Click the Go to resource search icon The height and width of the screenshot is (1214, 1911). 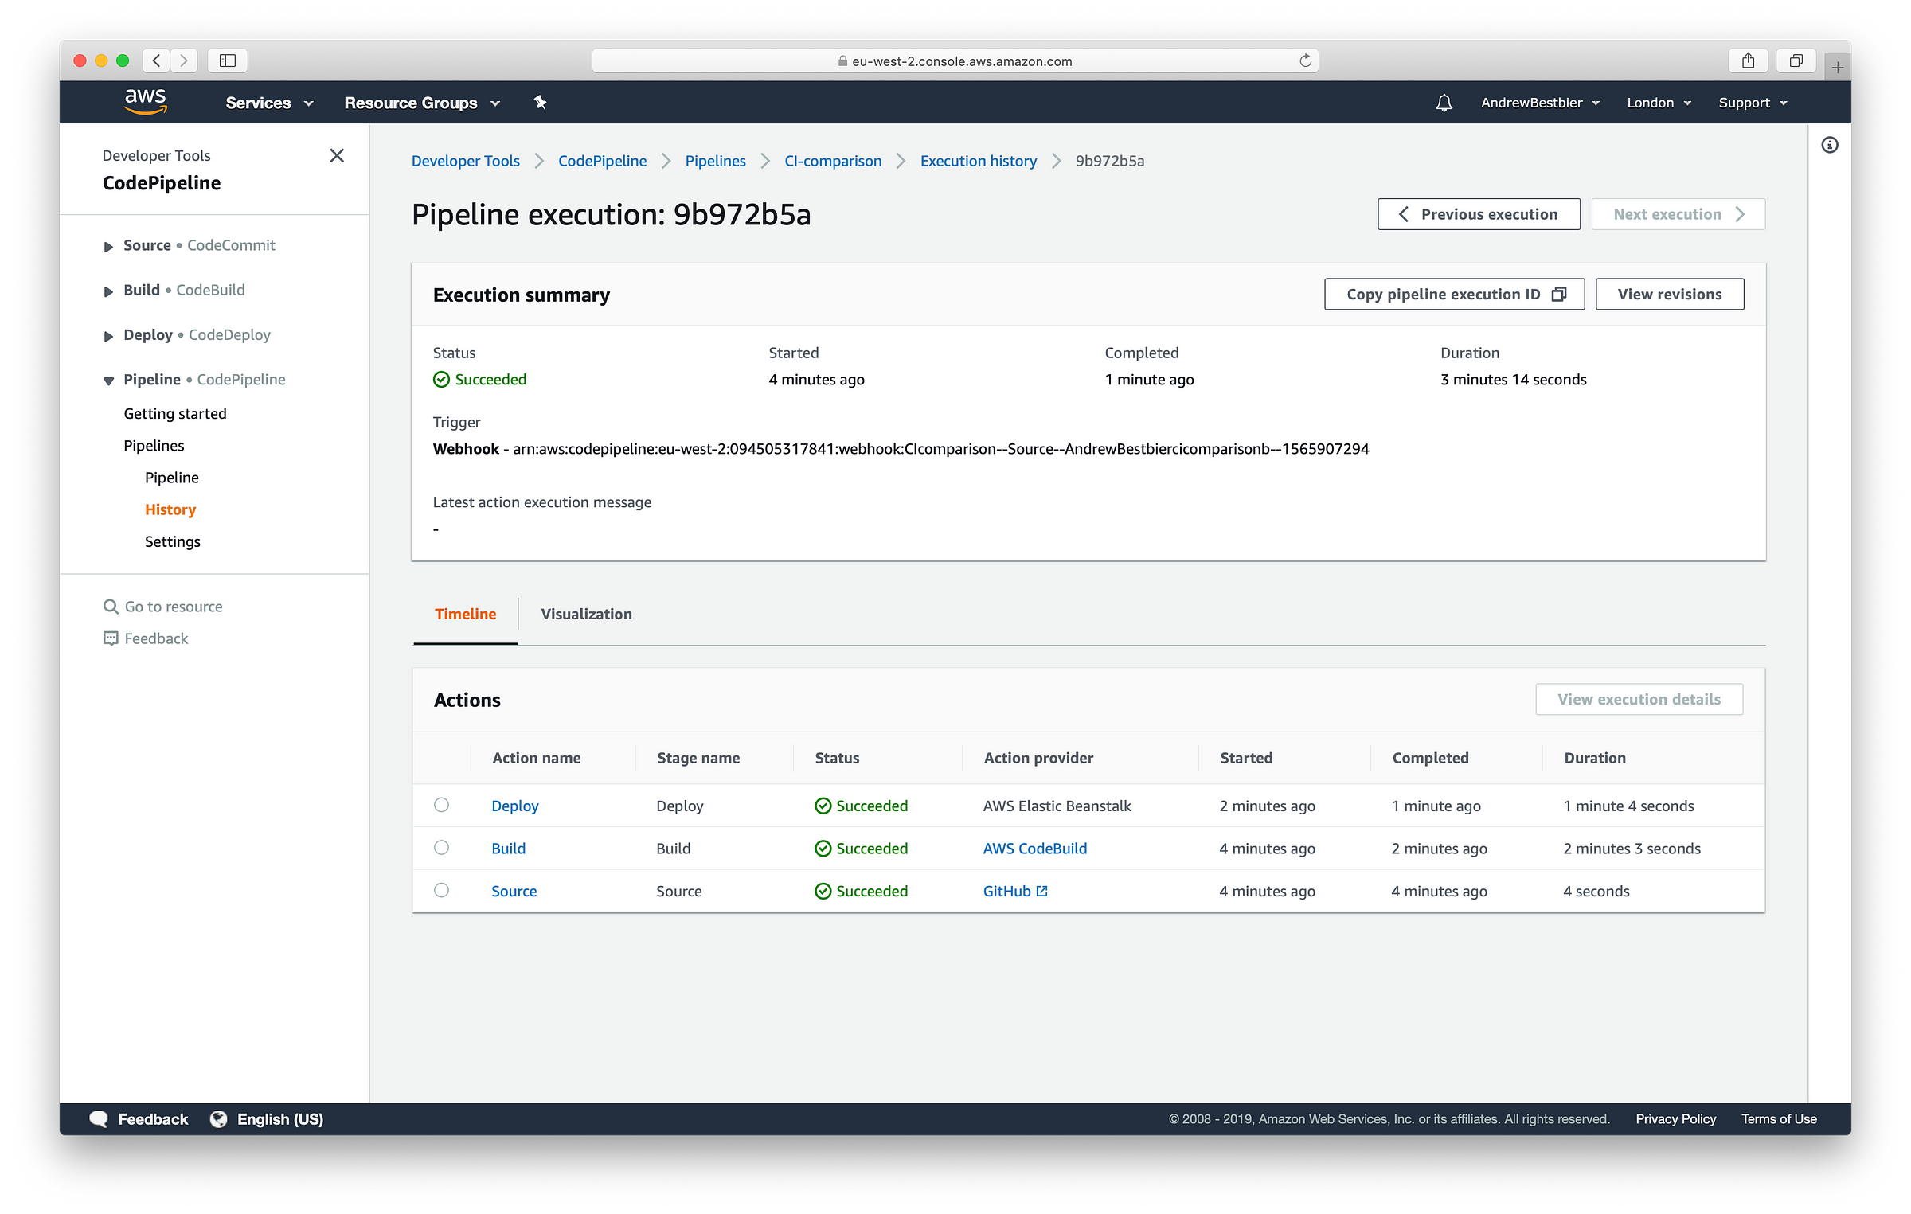[x=111, y=607]
